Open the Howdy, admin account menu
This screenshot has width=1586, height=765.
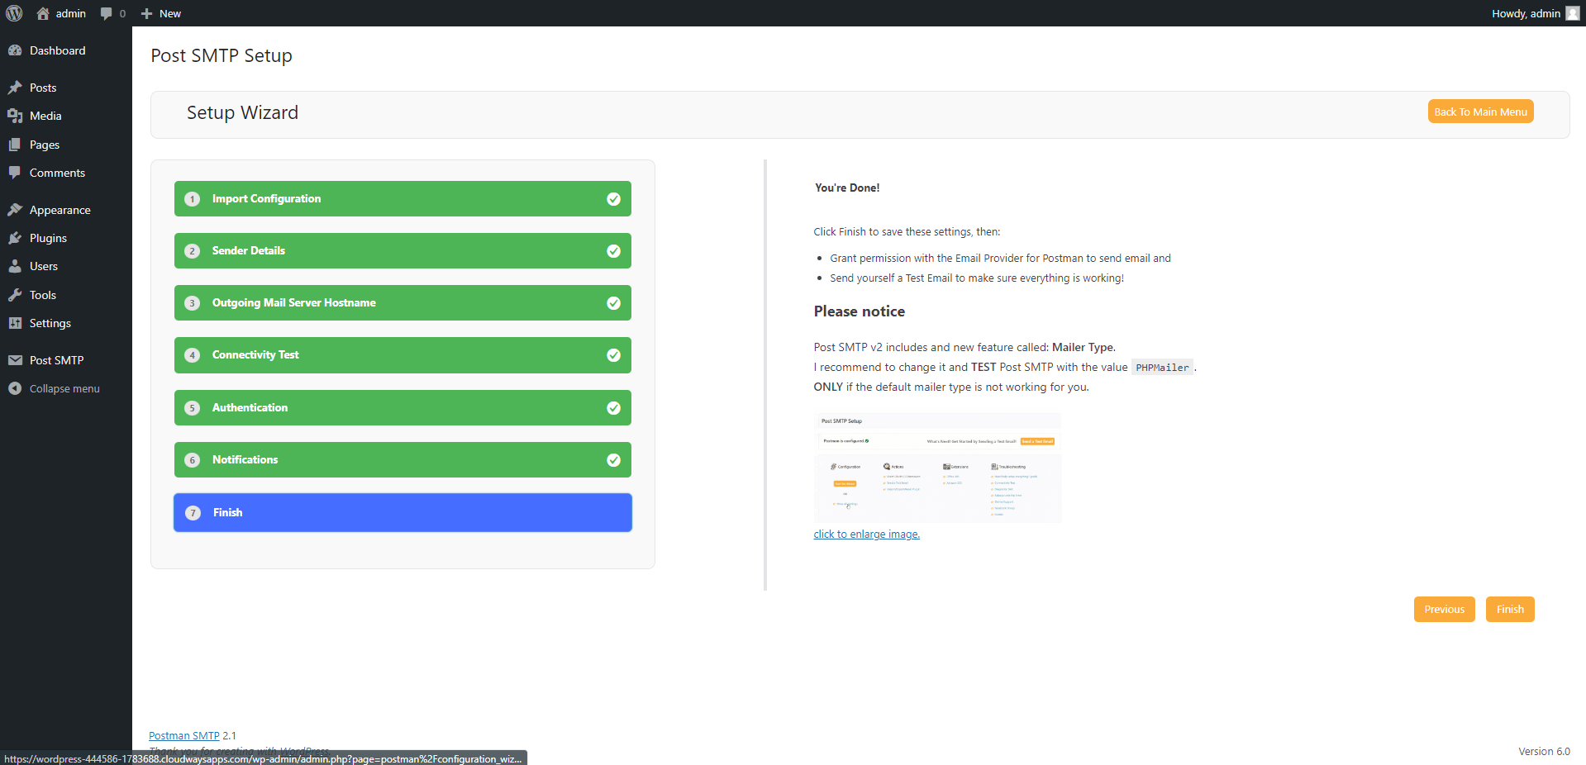click(x=1526, y=13)
